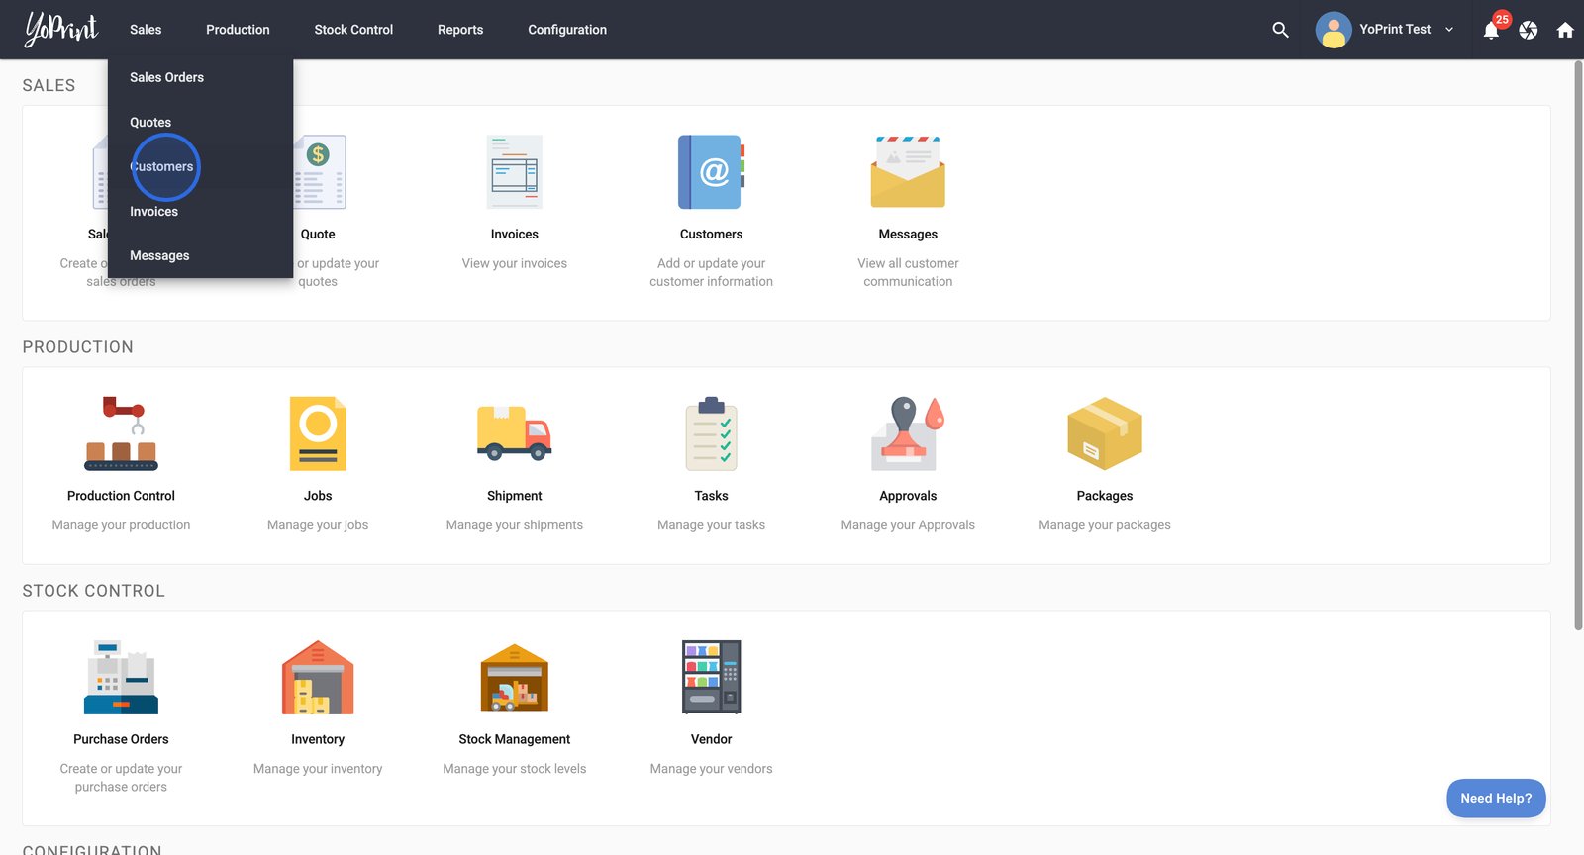Go to the home icon
Screen dimensions: 1584x855
click(x=1565, y=30)
